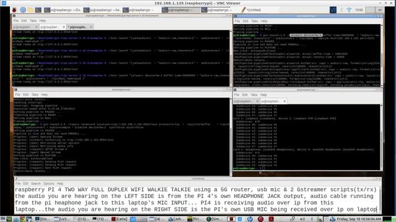Close the third *pi@raspbe... tab via its X
Screen dimensions: 396x222
91,27
